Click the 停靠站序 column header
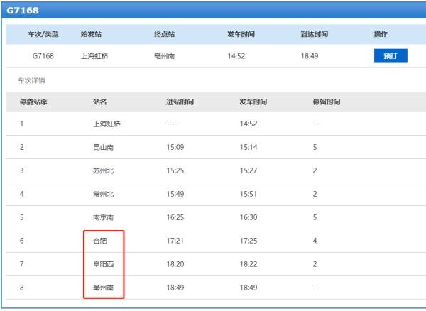This screenshot has height=311, width=426. [x=33, y=102]
